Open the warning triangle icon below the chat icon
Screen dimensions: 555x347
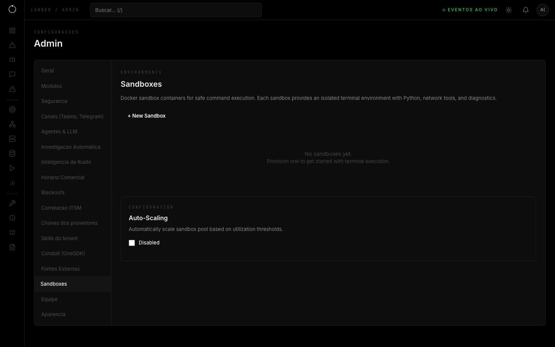tap(12, 89)
